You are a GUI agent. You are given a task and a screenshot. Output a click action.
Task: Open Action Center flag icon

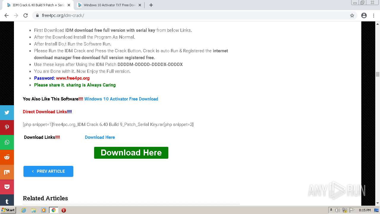pyautogui.click(x=351, y=210)
